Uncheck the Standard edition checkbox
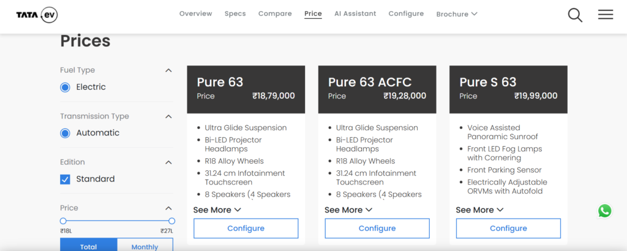 65,179
